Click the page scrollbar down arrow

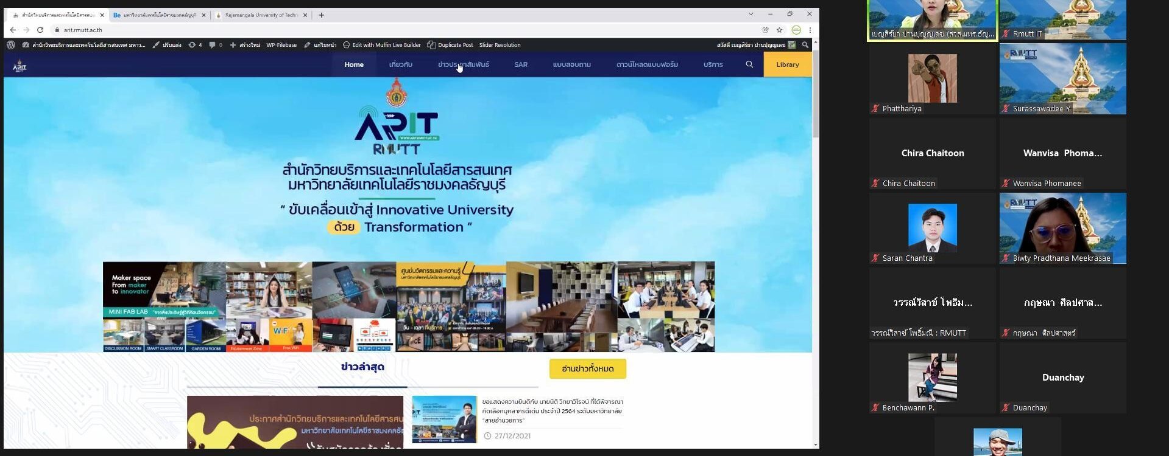pos(816,445)
